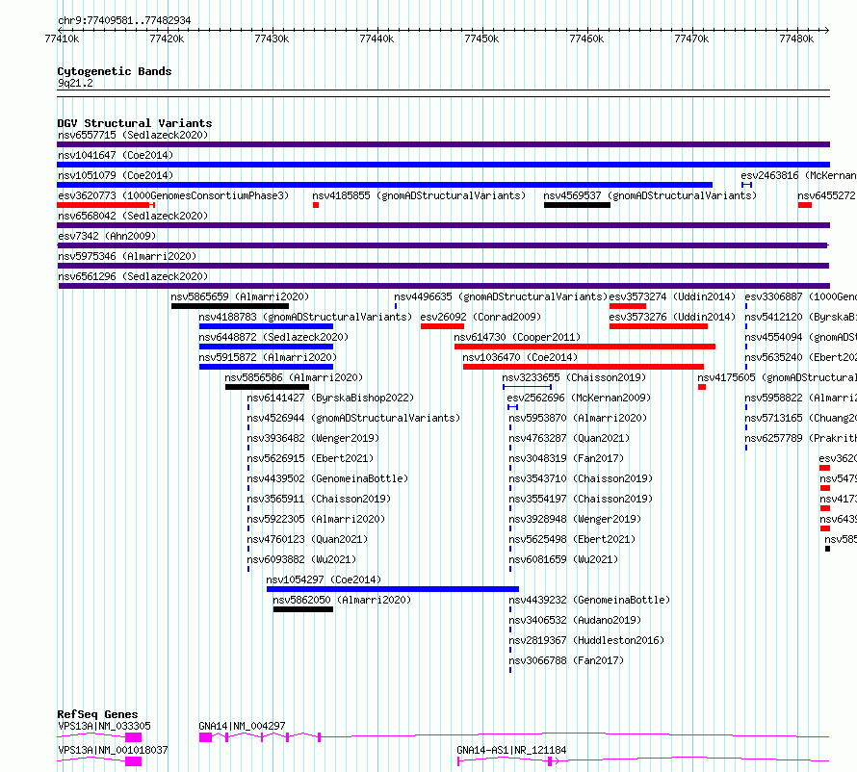Click the esv2562696 (McKernan2009) blue marker
The height and width of the screenshot is (772, 857).
tap(512, 407)
